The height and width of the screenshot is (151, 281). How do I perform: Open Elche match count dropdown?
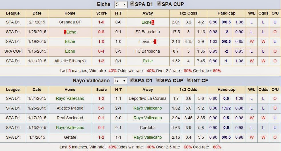(x=121, y=5)
